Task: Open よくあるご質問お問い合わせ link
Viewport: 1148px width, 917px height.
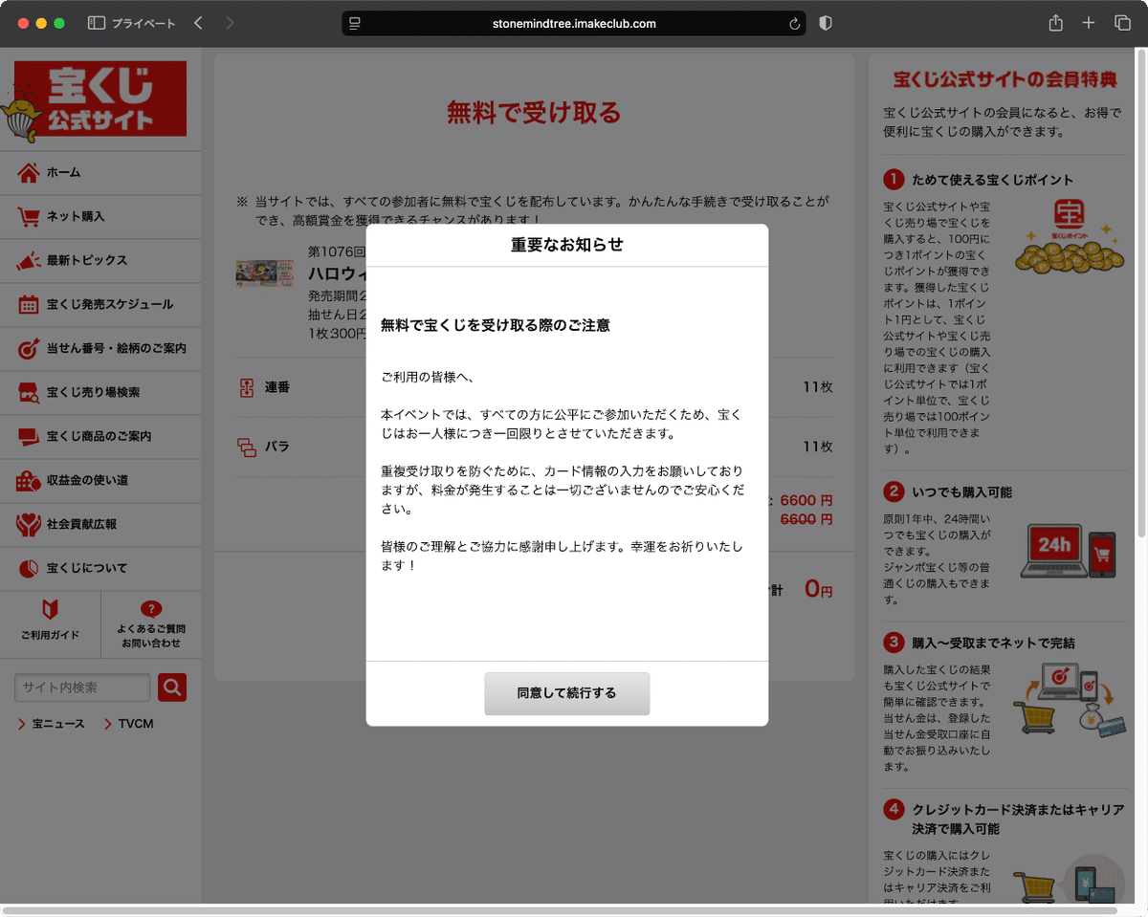Action: click(x=151, y=623)
